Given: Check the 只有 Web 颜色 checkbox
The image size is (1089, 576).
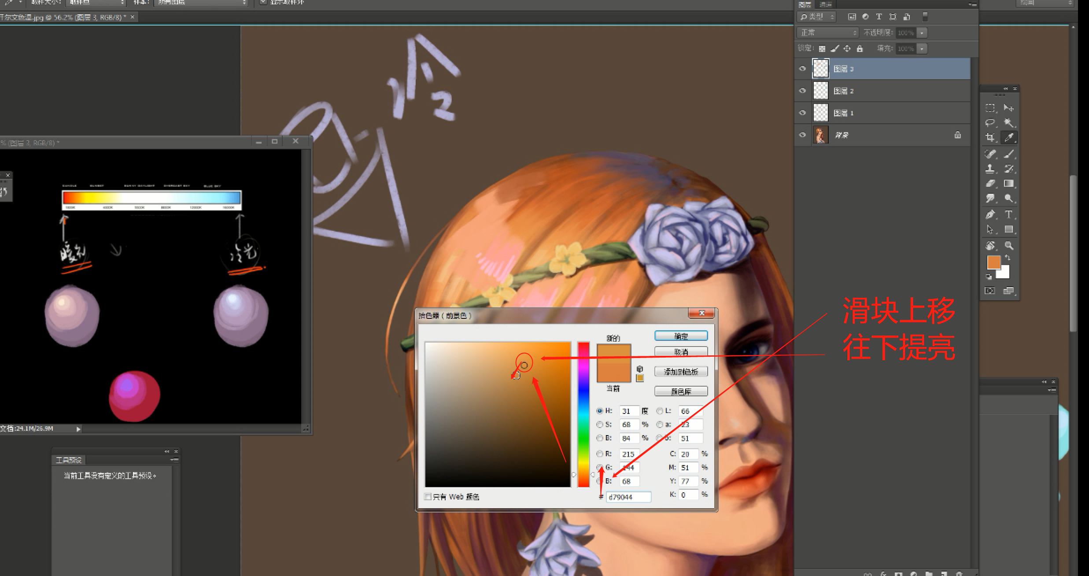Looking at the screenshot, I should click(x=428, y=496).
